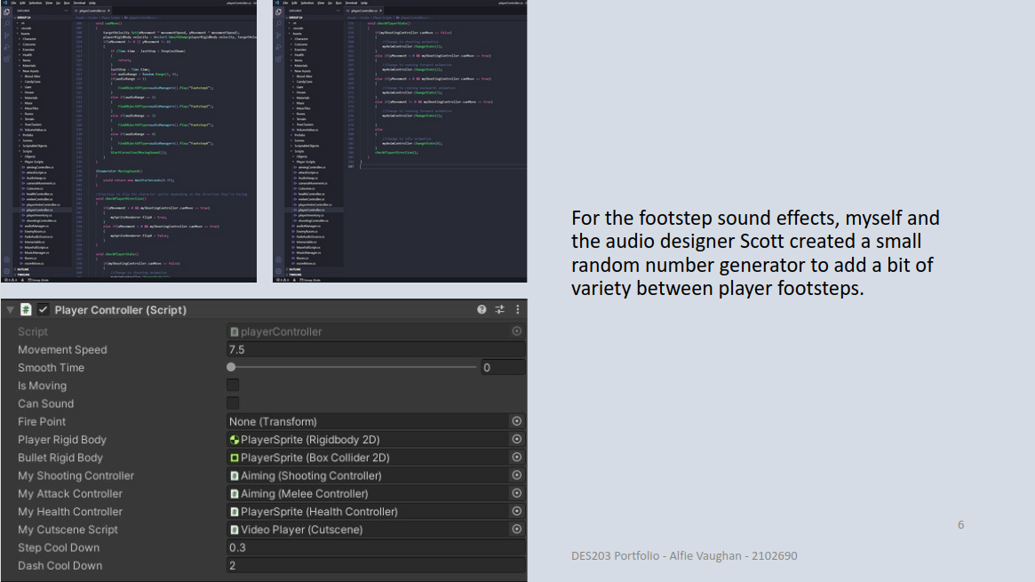Open object picker for Fire Point
The image size is (1035, 582).
tap(517, 421)
